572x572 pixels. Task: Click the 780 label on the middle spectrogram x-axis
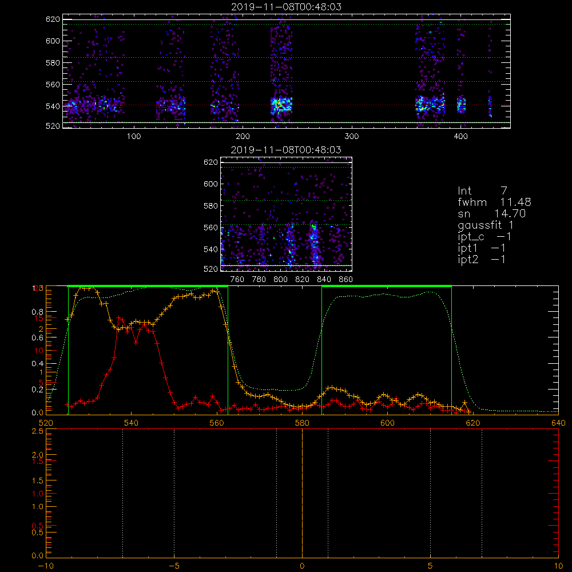click(x=259, y=279)
